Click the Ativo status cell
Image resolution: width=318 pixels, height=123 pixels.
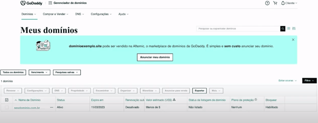coord(60,107)
